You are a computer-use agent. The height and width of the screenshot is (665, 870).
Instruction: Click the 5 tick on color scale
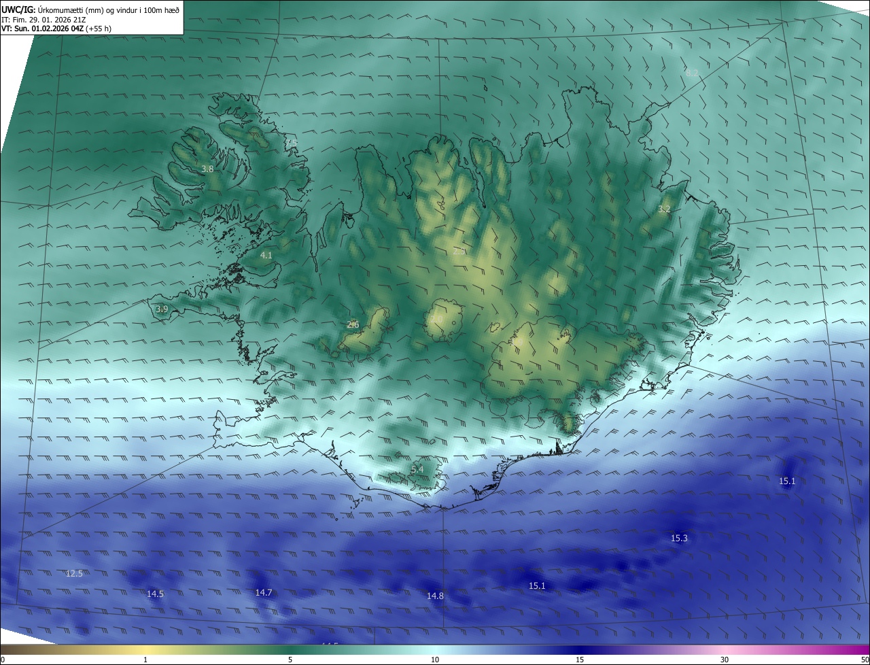[x=290, y=660]
